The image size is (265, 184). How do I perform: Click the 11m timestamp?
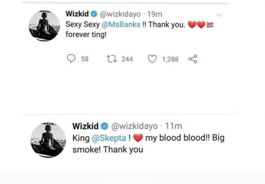click(x=173, y=126)
